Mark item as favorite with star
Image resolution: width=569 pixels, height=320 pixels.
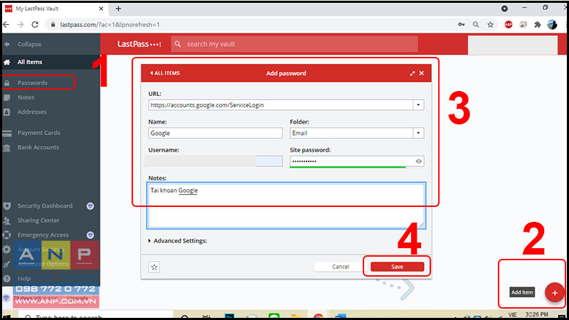click(154, 267)
